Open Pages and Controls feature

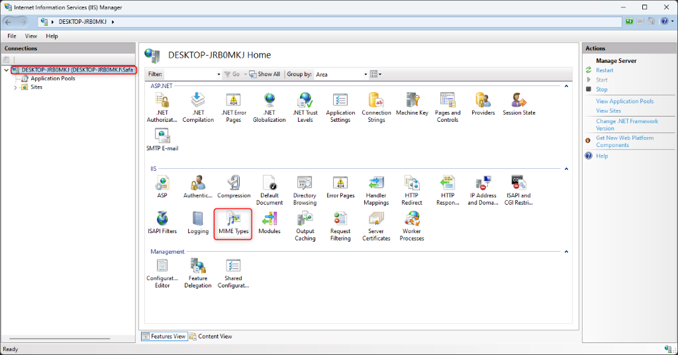pos(448,108)
